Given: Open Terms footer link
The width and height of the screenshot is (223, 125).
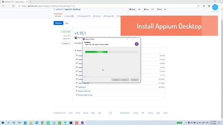Looking at the screenshot, I should pyautogui.click(x=71, y=113).
